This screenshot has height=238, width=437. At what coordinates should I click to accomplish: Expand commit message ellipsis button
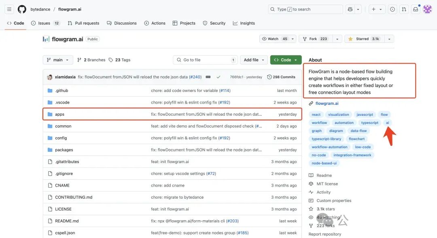208,77
